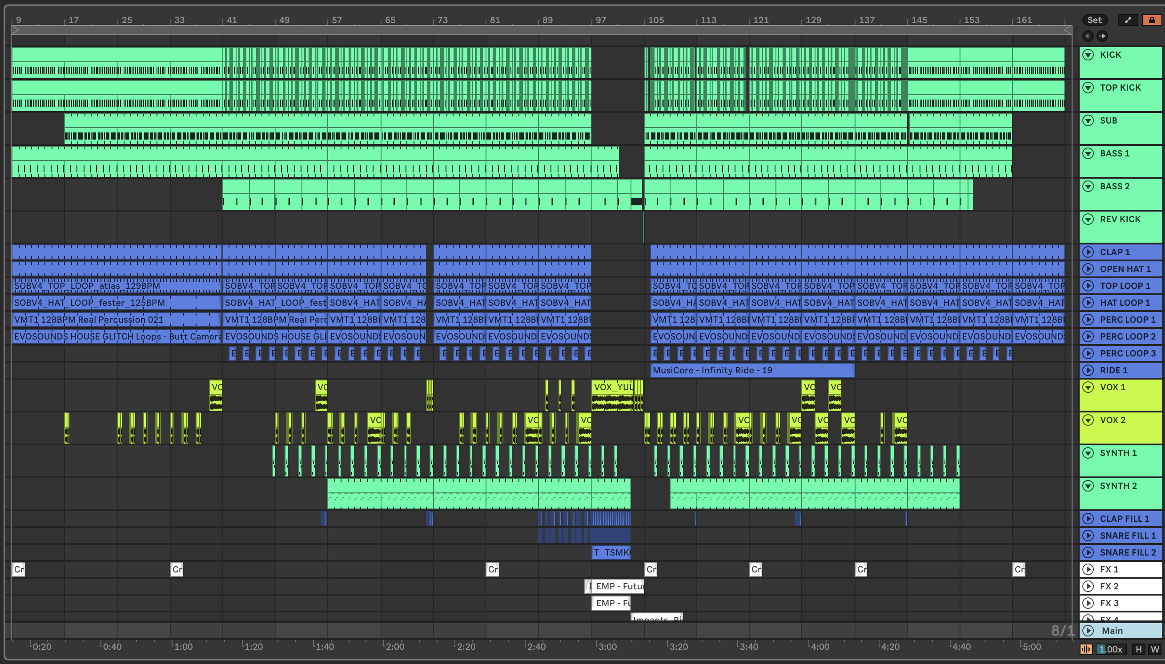Click bar 145 in the beat ruler
This screenshot has height=664, width=1165.
click(919, 20)
